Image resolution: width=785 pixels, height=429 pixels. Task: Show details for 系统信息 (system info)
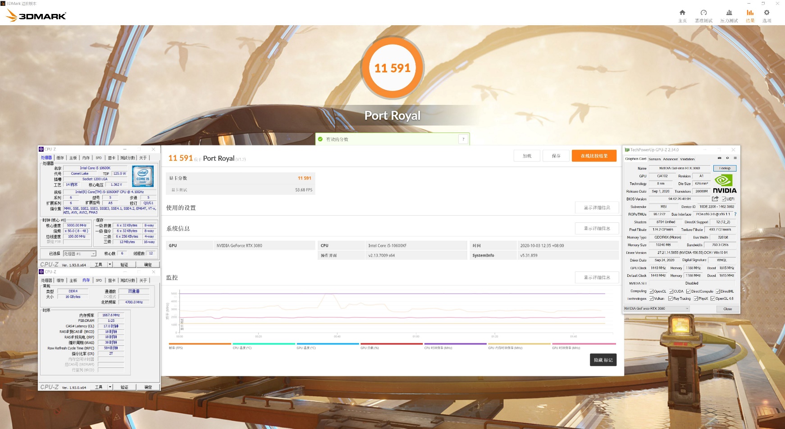[597, 228]
